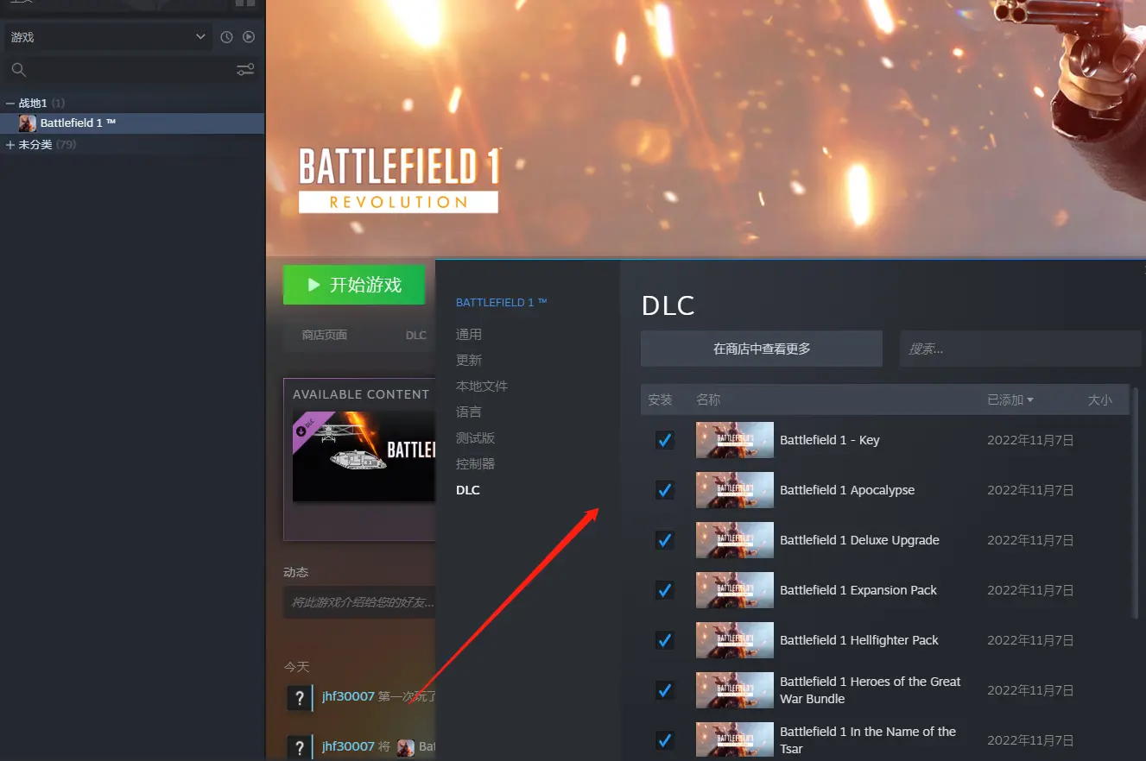Click the Battlefield 1 Expansion Pack thumbnail
Viewport: 1146px width, 761px height.
point(735,590)
